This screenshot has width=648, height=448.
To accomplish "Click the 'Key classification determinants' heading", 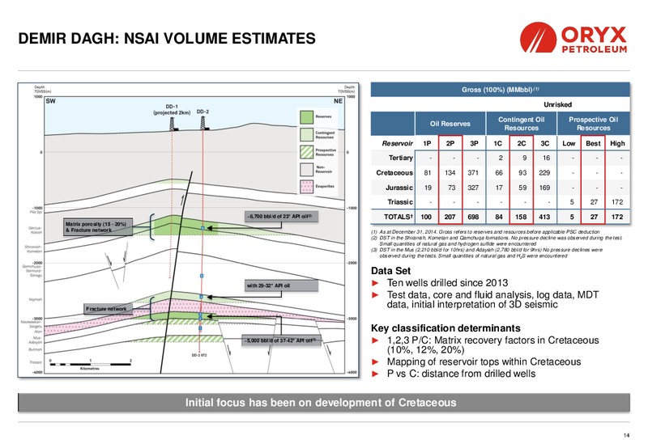I will (x=446, y=328).
